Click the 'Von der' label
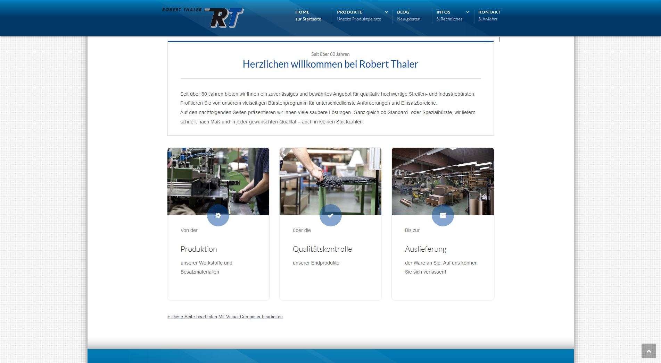The height and width of the screenshot is (363, 661). (x=189, y=230)
